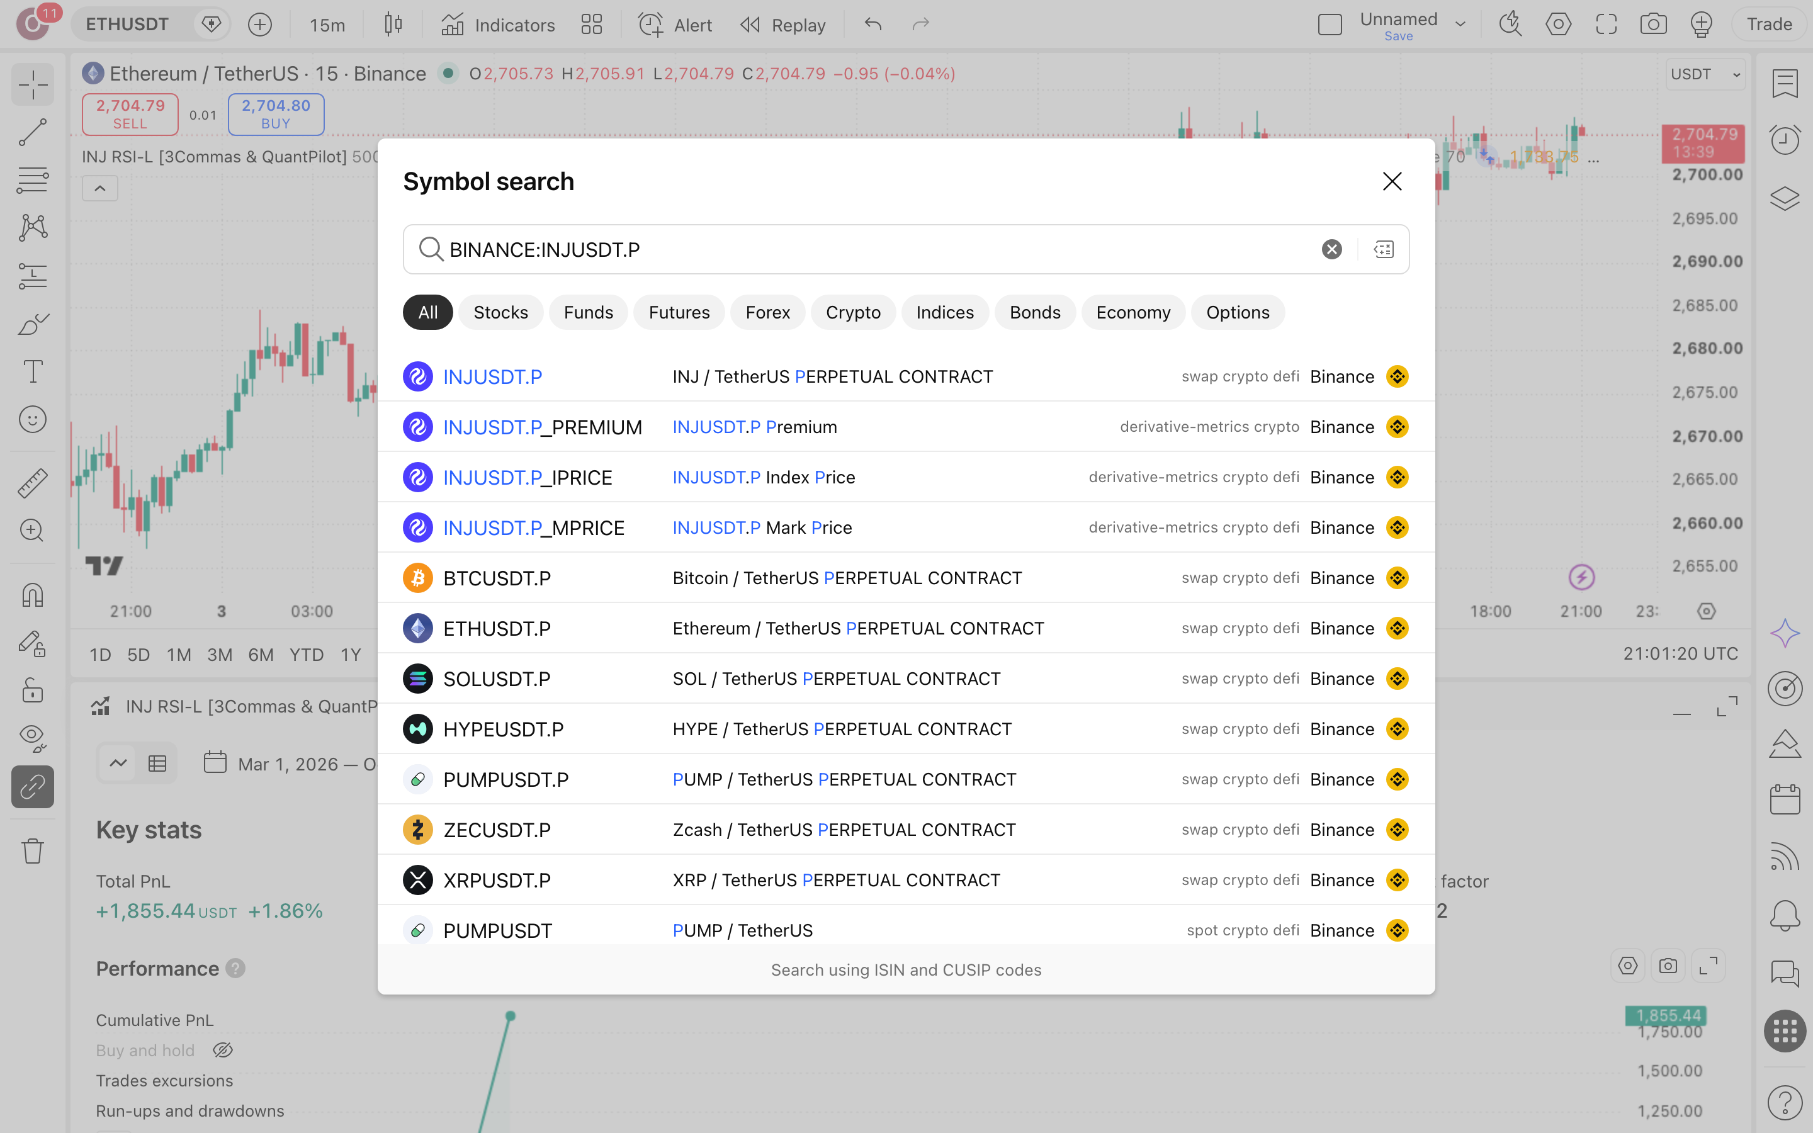Screen dimensions: 1813x1133
Task: Click inside the symbol search input
Action: 876,249
